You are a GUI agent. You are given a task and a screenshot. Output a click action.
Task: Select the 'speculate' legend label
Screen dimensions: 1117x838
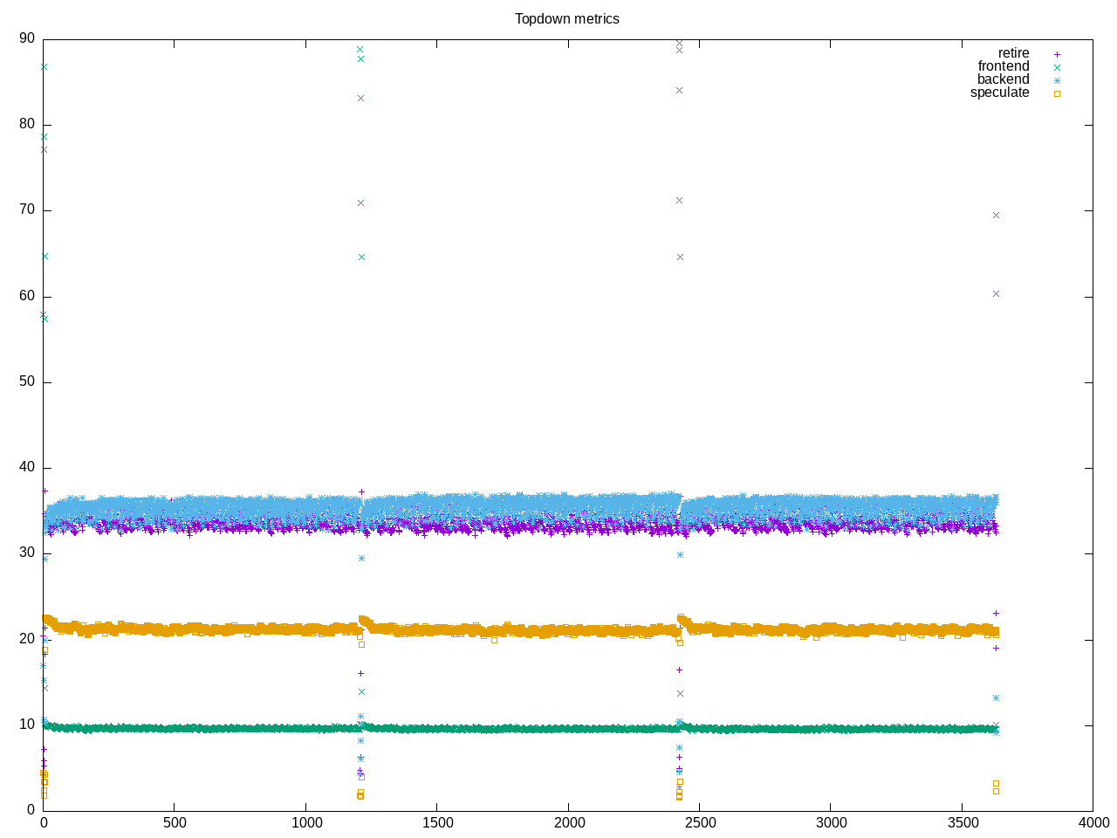point(999,93)
